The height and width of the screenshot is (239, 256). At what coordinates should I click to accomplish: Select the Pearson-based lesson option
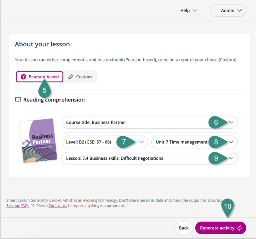coord(40,77)
